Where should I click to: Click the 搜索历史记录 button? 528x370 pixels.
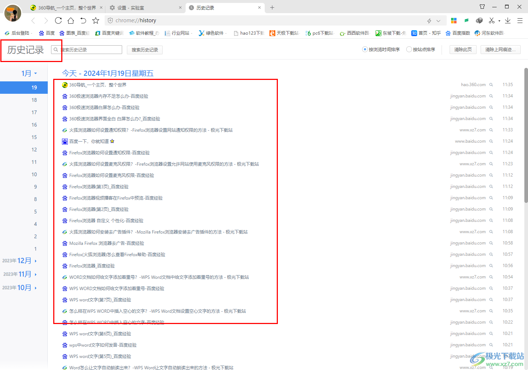pyautogui.click(x=145, y=50)
